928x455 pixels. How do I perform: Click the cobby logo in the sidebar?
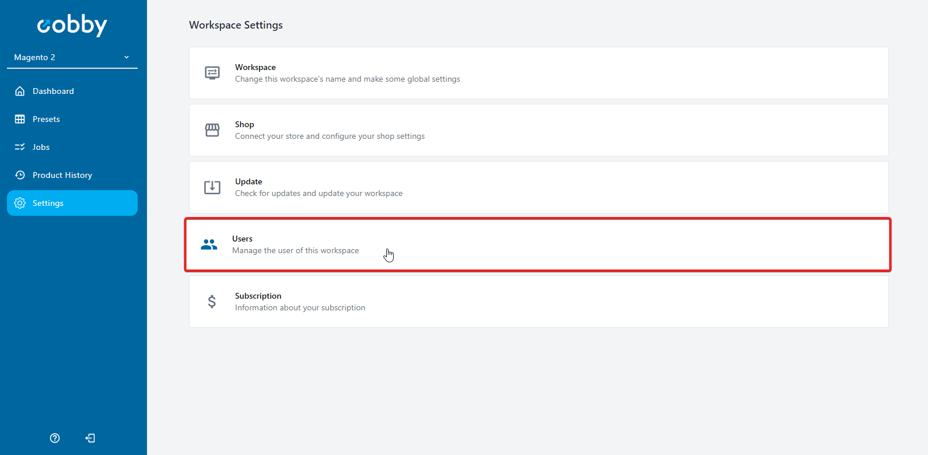(72, 25)
